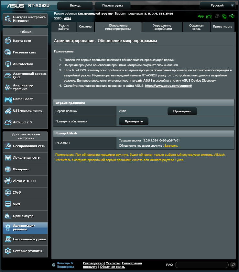Go to the Приватность tab

(223, 27)
